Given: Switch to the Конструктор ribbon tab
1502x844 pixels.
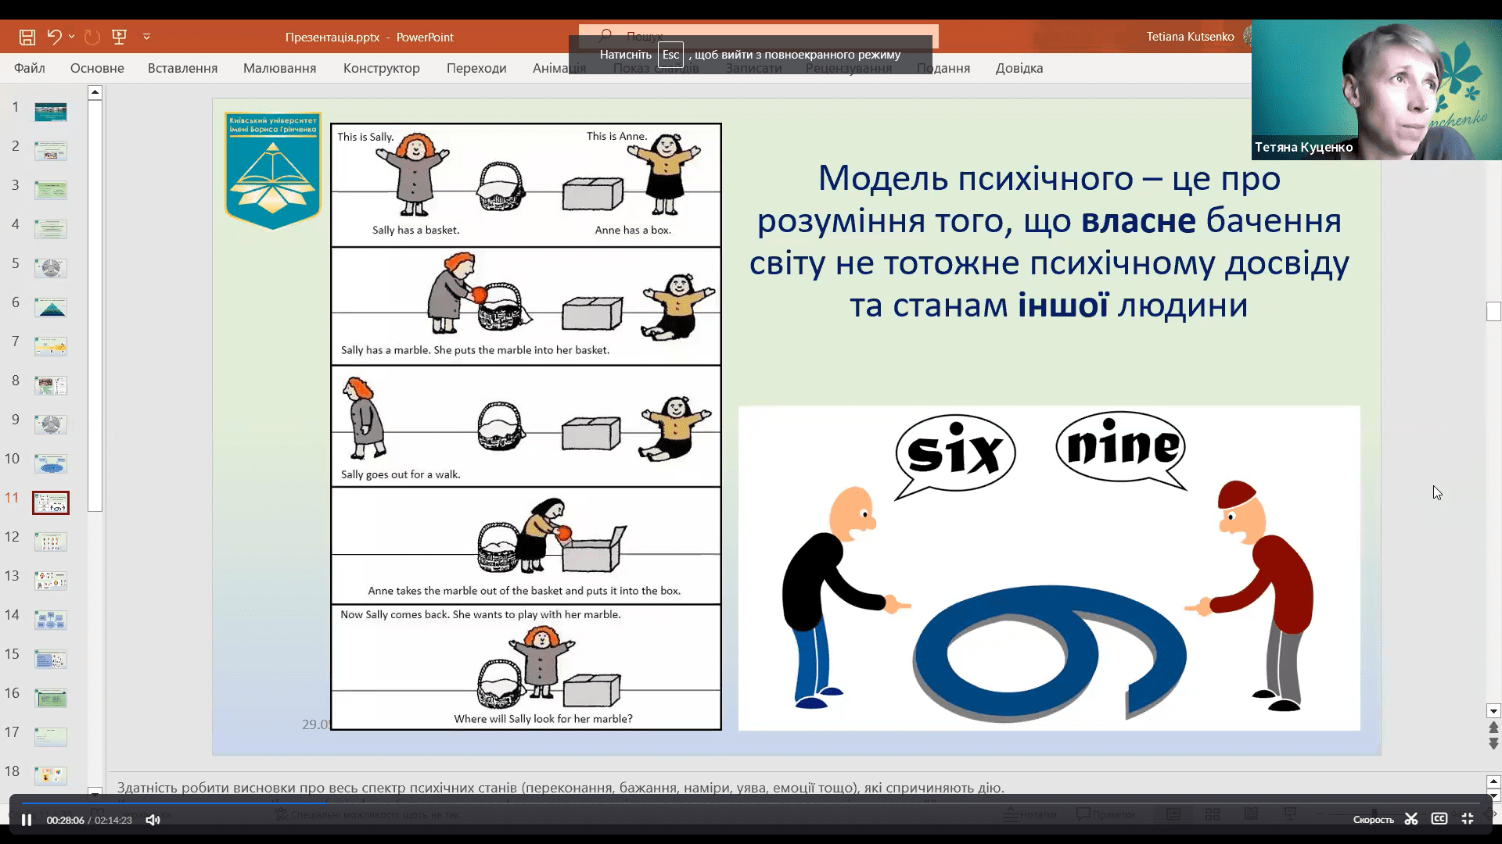Looking at the screenshot, I should (x=381, y=68).
